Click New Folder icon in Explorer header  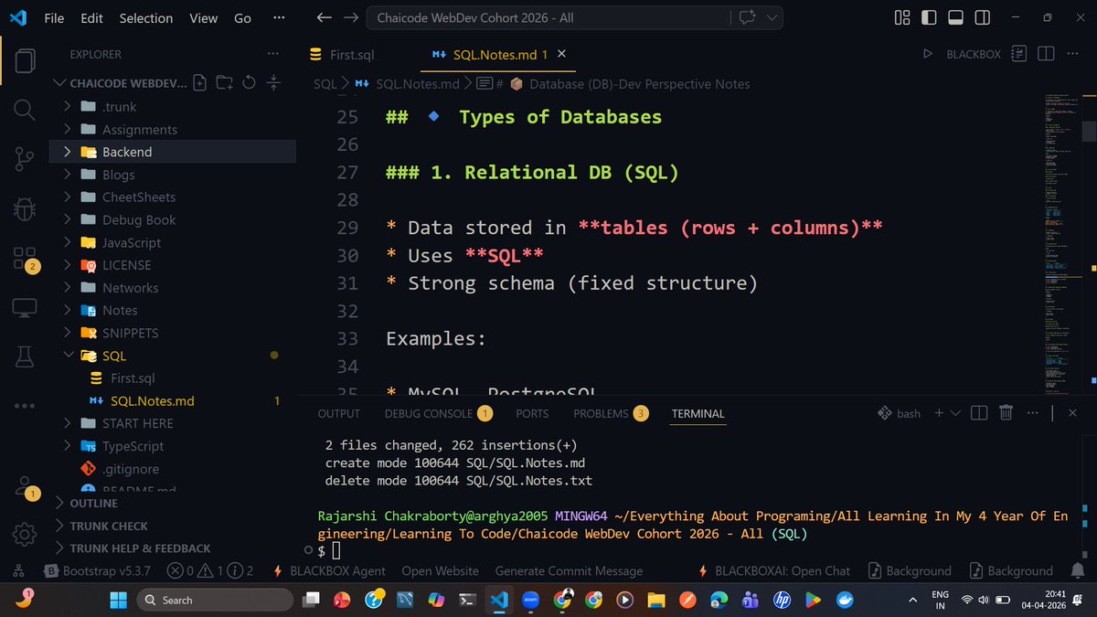click(224, 82)
